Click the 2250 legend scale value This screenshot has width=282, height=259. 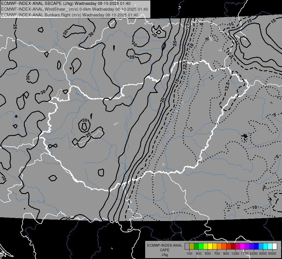254,254
